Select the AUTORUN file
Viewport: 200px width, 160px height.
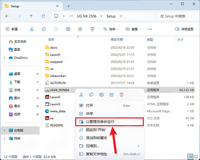[58, 83]
